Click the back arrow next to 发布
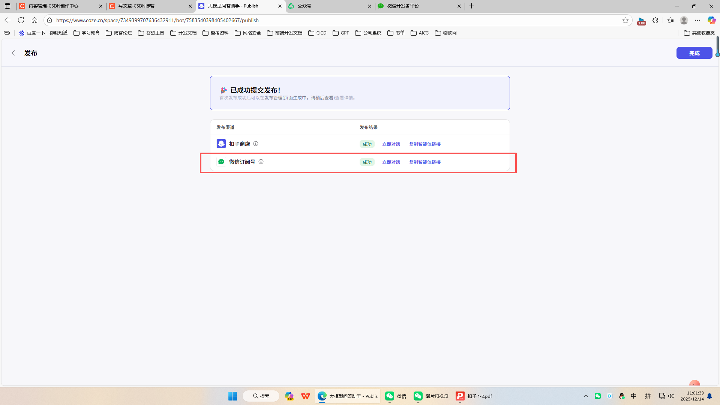The height and width of the screenshot is (405, 720). (x=13, y=53)
